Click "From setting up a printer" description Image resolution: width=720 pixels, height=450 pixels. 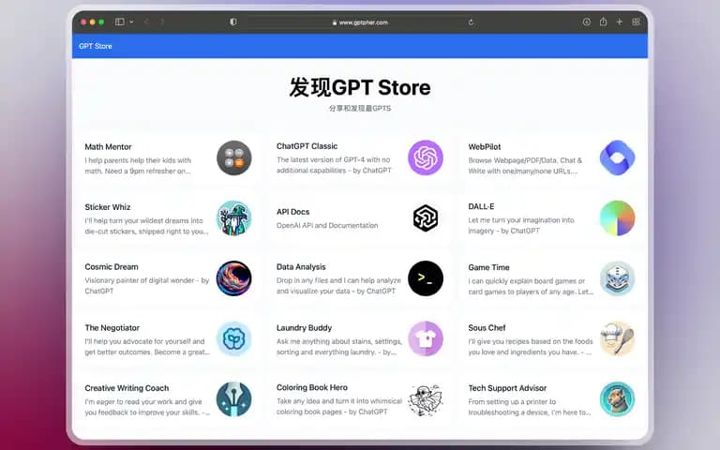(530, 407)
